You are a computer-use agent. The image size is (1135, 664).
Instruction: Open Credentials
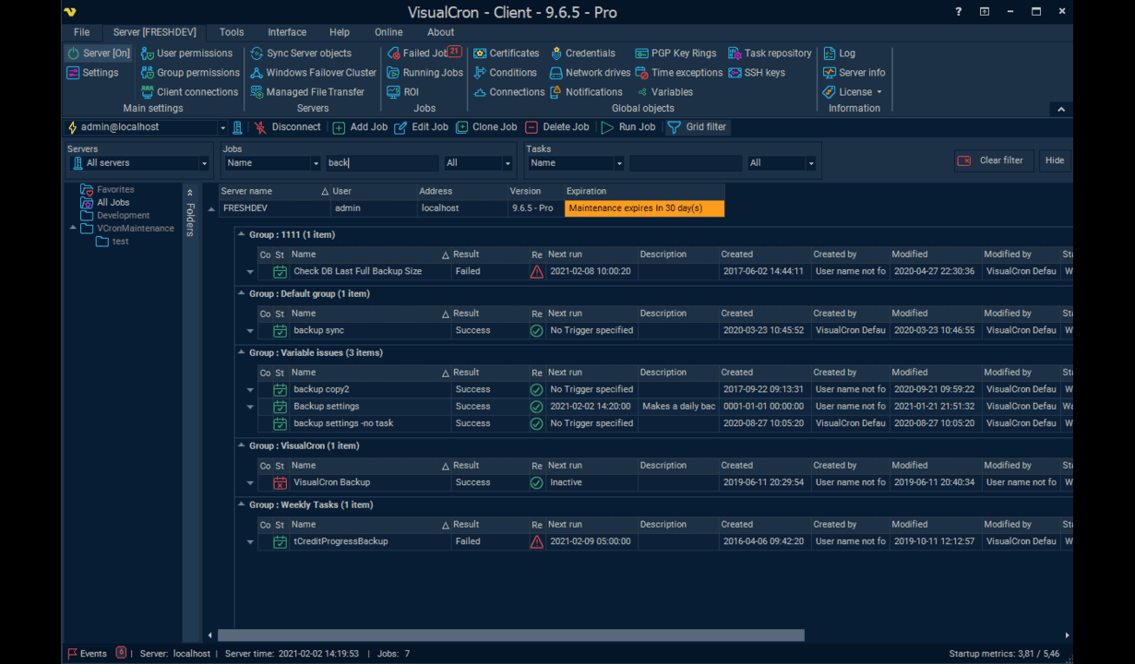click(x=582, y=53)
